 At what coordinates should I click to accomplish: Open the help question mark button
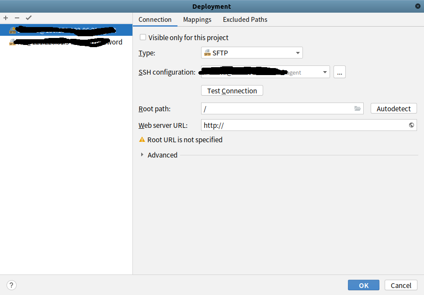coord(12,285)
